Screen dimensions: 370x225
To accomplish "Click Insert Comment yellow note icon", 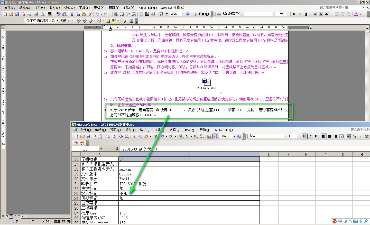I will [x=108, y=21].
